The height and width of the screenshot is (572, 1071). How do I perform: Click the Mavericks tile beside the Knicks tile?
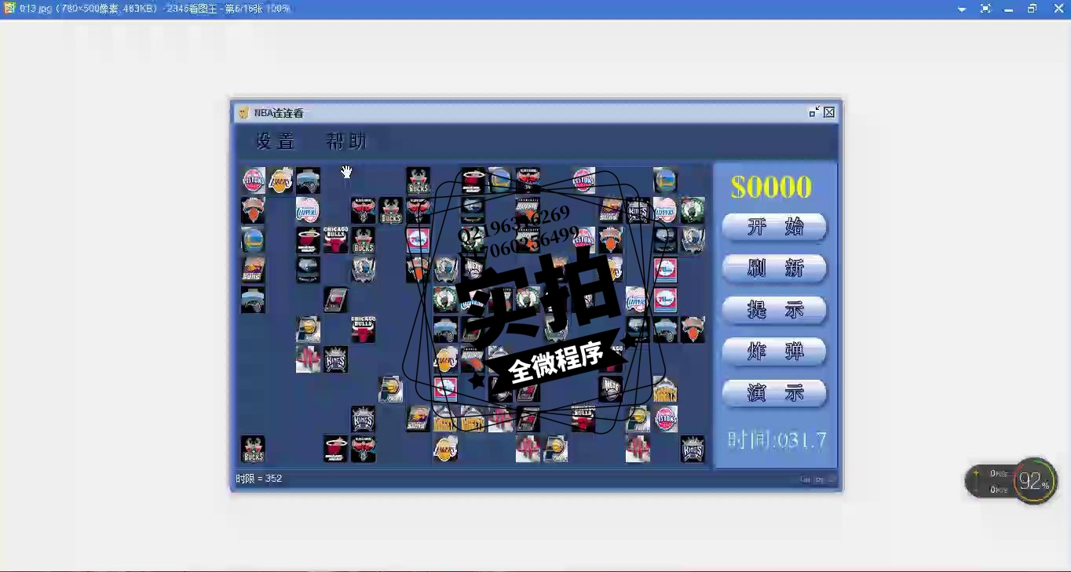coord(445,270)
